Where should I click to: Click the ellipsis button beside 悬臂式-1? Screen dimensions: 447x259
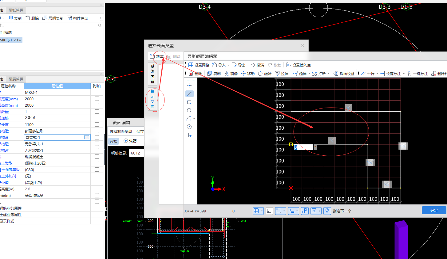87,137
